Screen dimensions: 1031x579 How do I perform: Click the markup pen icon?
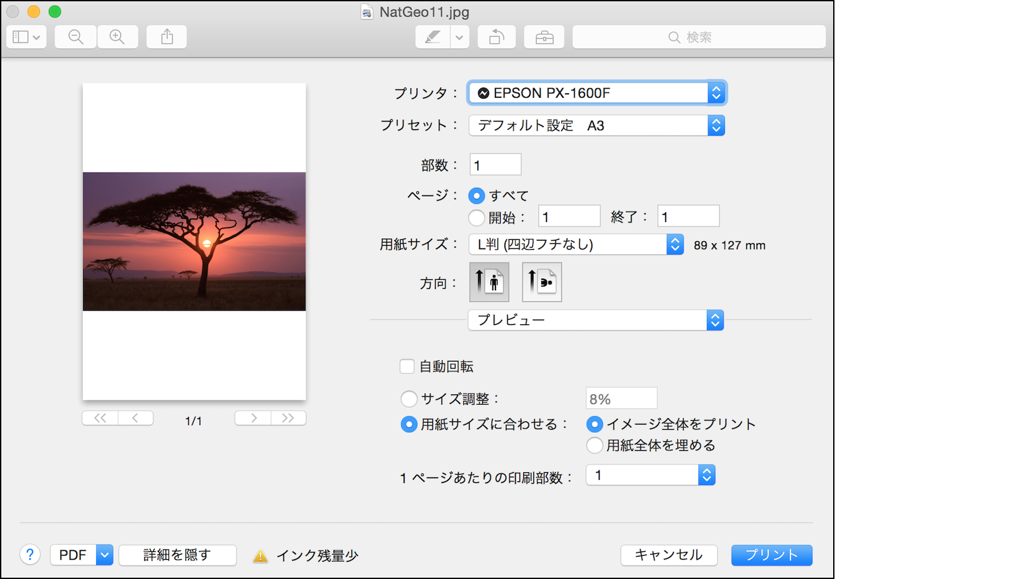(x=432, y=37)
